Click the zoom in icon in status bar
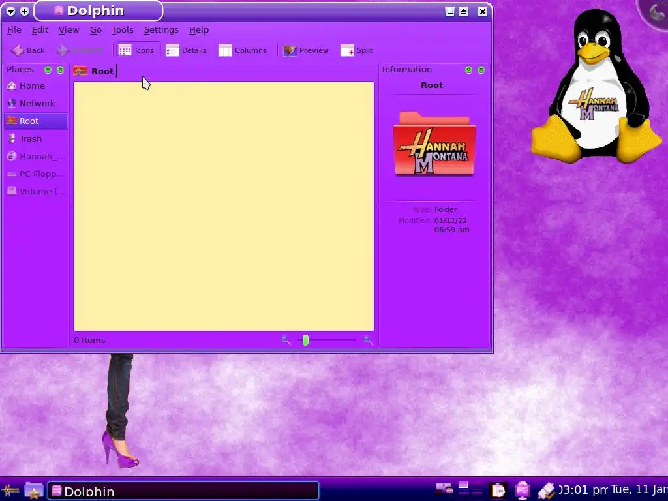This screenshot has width=668, height=501. pyautogui.click(x=368, y=340)
